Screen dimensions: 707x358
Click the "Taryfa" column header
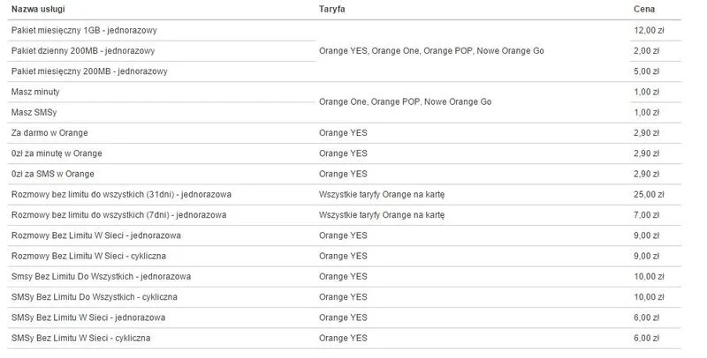[332, 8]
